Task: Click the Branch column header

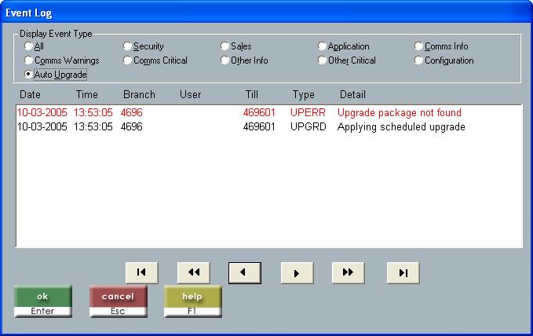Action: pos(139,94)
